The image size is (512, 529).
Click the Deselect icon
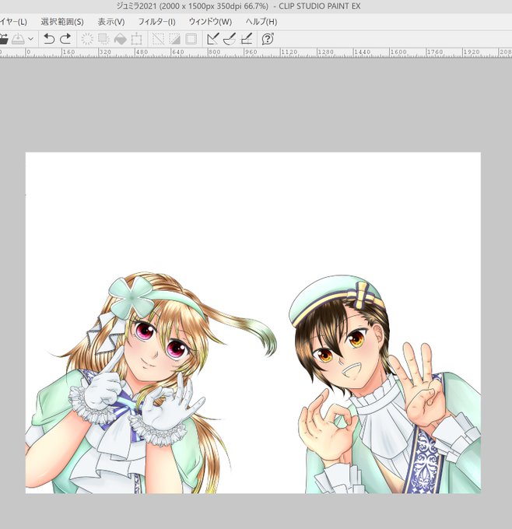point(158,39)
